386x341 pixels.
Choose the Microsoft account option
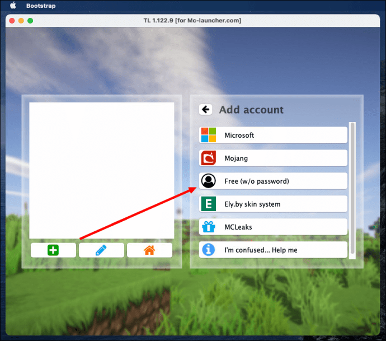point(273,135)
